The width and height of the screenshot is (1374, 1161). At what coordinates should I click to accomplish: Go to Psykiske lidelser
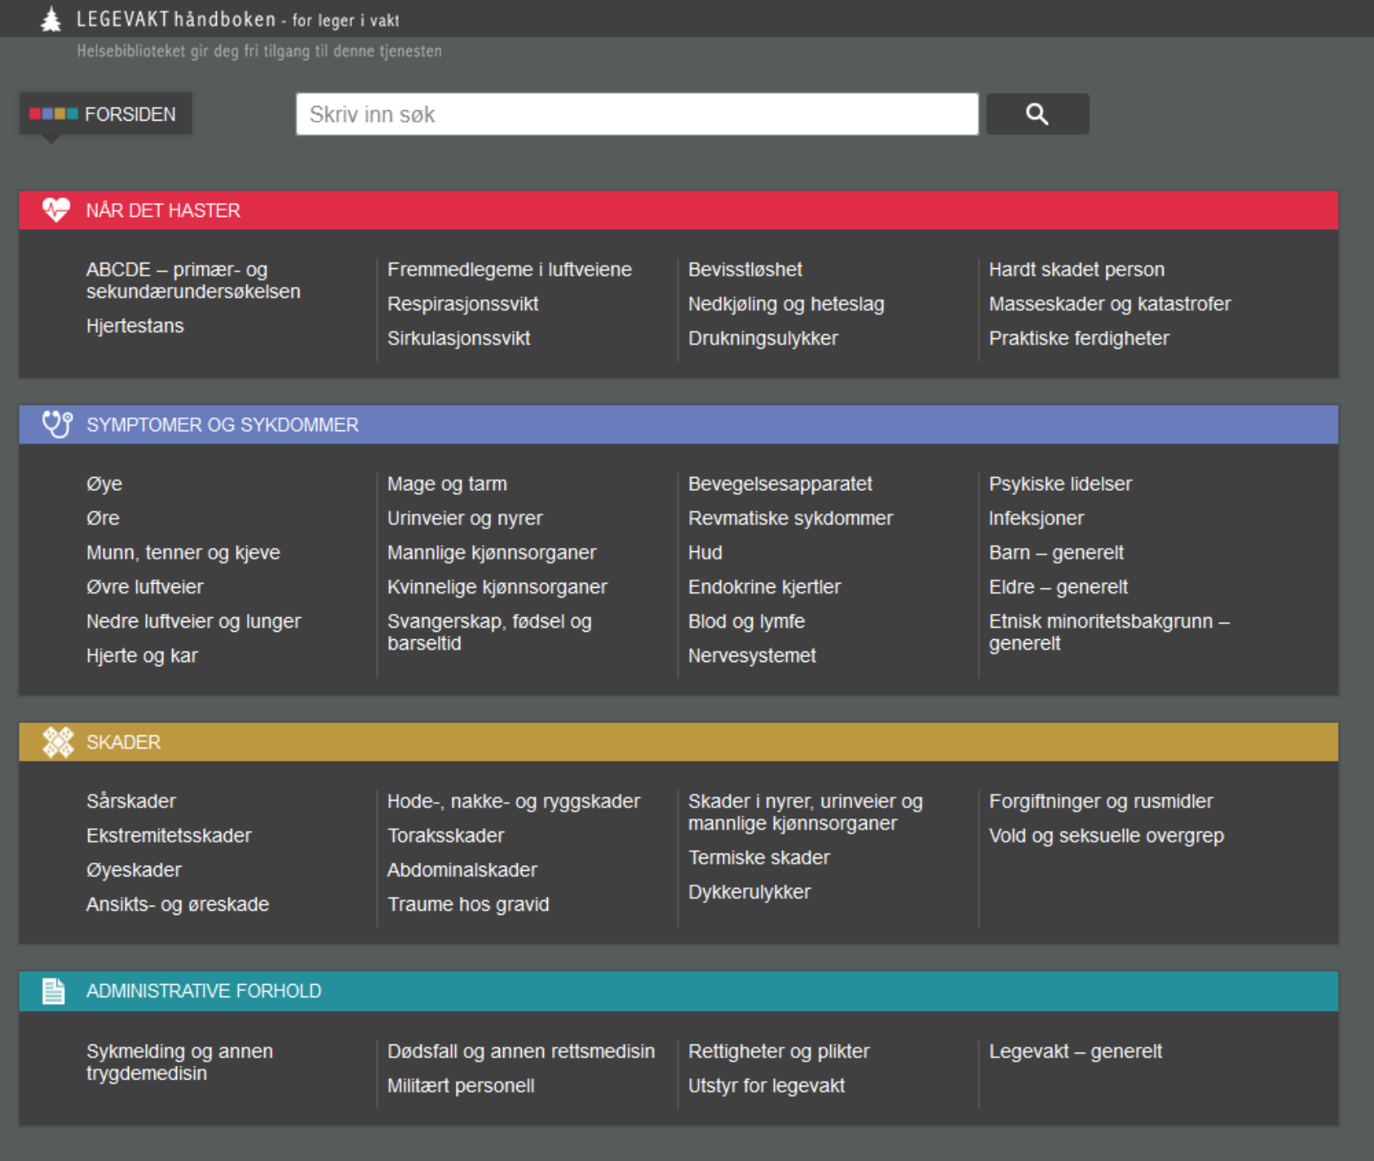tap(1060, 484)
